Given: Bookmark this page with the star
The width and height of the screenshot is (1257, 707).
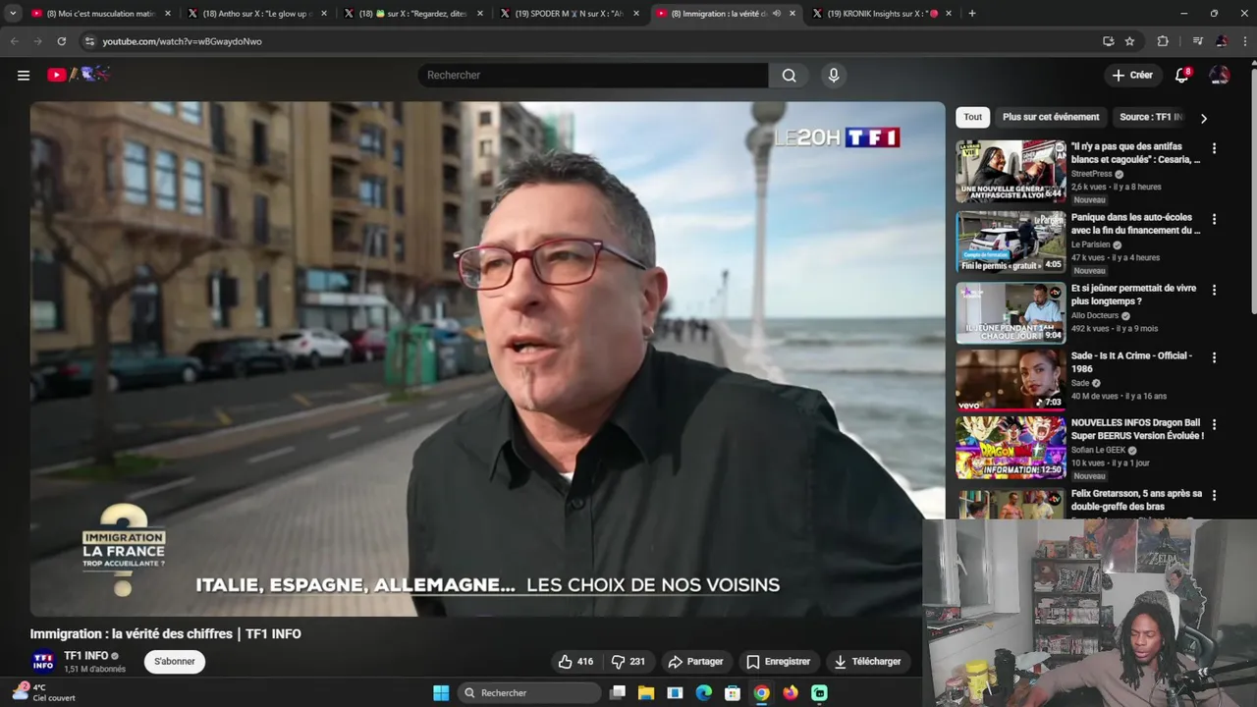Looking at the screenshot, I should (x=1129, y=41).
